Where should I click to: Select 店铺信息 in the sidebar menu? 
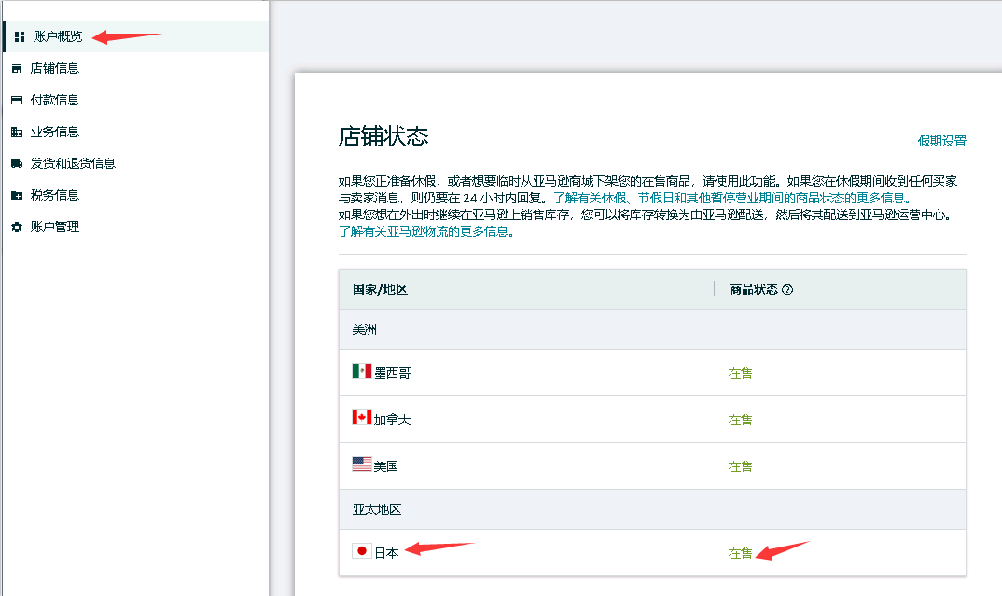tap(56, 68)
